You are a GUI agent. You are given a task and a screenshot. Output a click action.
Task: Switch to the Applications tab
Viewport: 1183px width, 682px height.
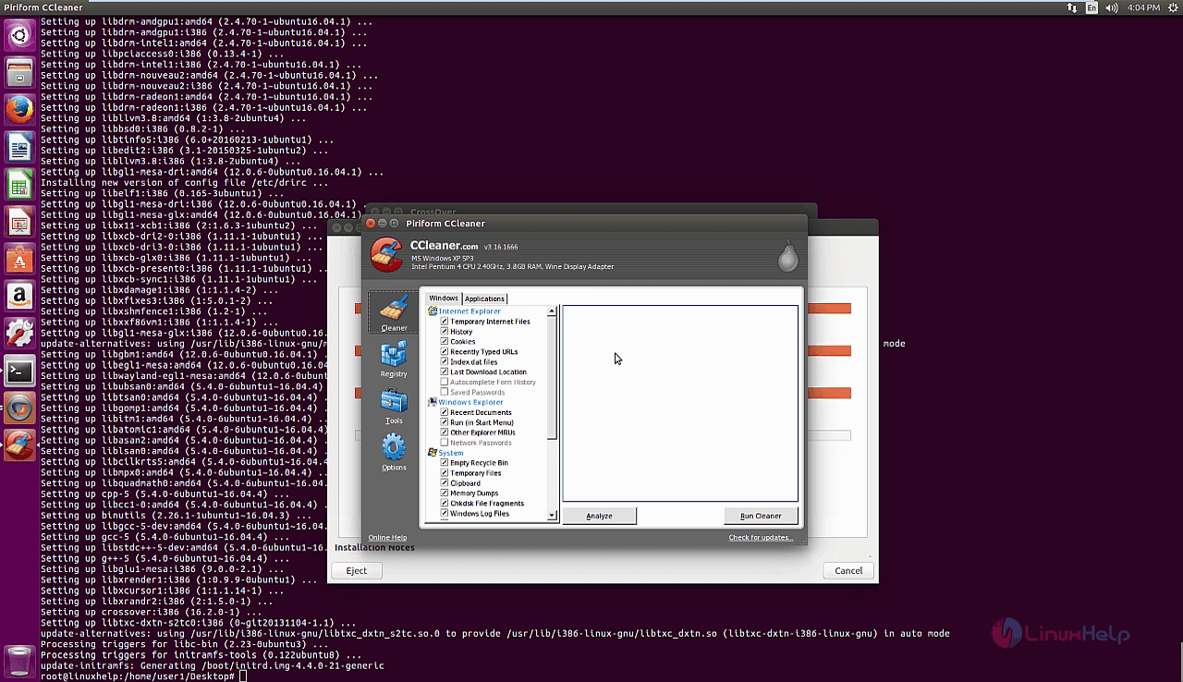[x=484, y=298]
